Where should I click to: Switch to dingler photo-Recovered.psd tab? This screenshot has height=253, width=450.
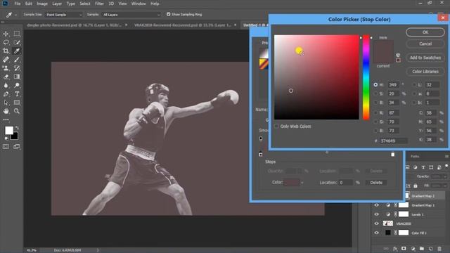pyautogui.click(x=74, y=25)
